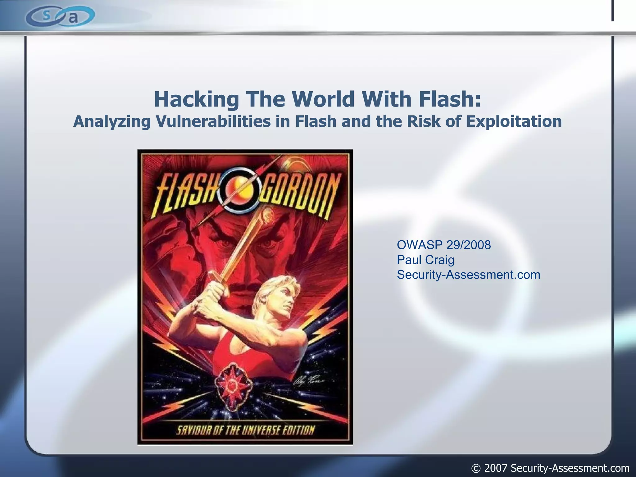Click the dark vertical bar at top right
This screenshot has width=636, height=477.
tap(613, 11)
